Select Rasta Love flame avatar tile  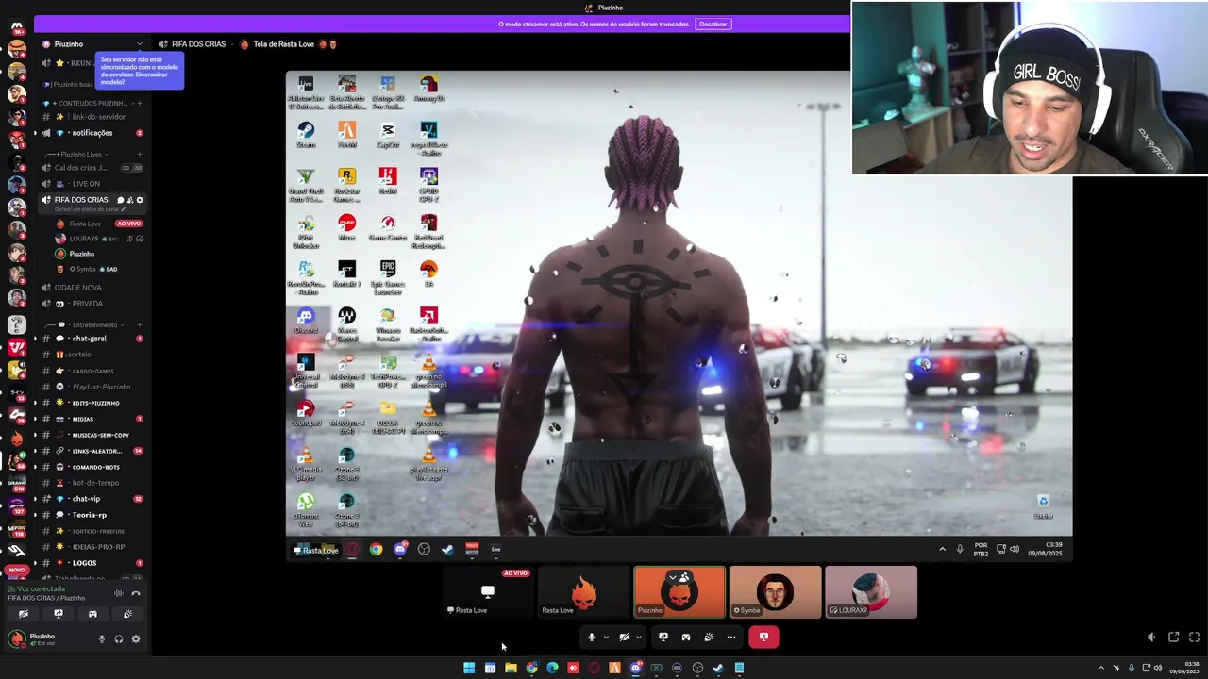pos(583,592)
